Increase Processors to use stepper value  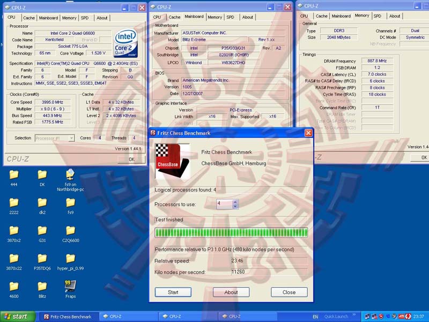coord(235,202)
